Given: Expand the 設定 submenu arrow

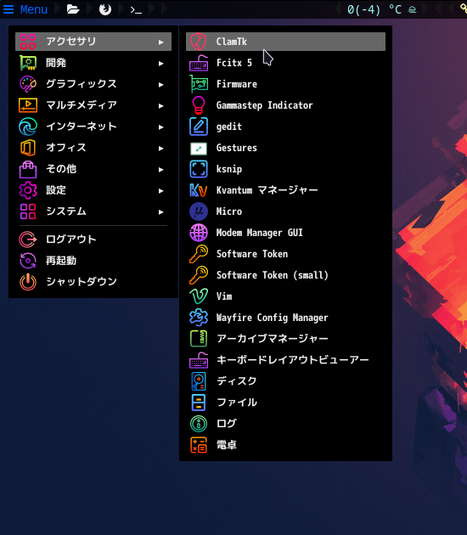Looking at the screenshot, I should click(x=161, y=191).
